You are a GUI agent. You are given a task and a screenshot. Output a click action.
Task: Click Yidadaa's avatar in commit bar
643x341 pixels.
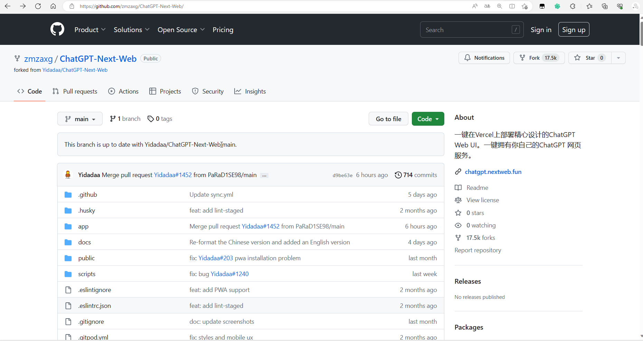point(68,175)
